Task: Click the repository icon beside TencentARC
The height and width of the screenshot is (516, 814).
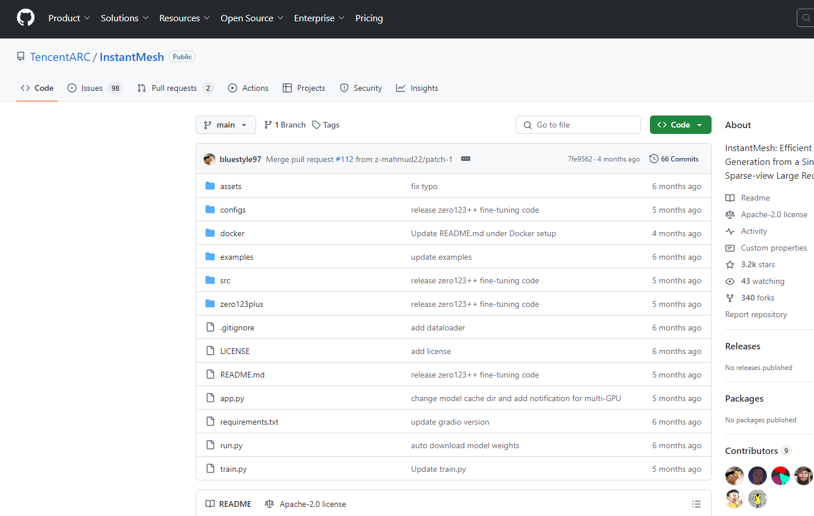Action: (21, 57)
